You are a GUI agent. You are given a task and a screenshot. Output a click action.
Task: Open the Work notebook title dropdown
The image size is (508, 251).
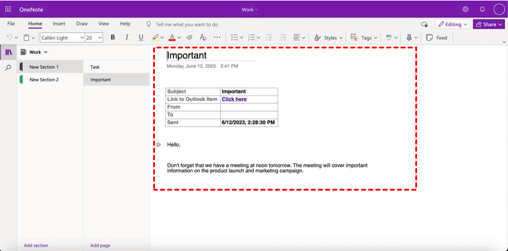[x=250, y=10]
